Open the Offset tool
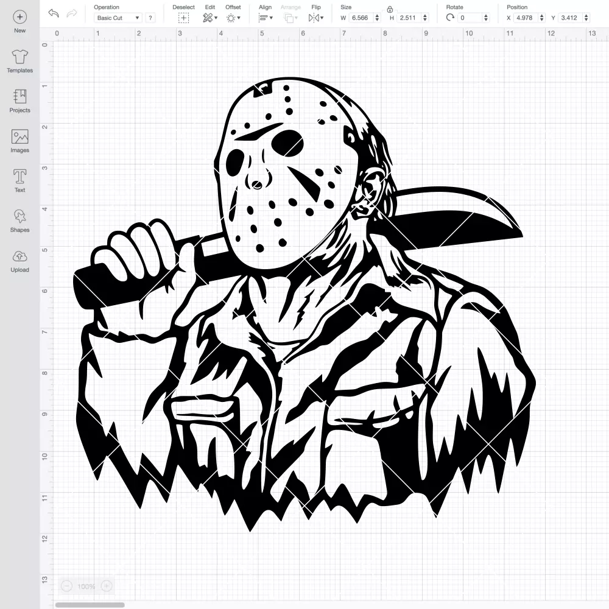 pyautogui.click(x=233, y=18)
